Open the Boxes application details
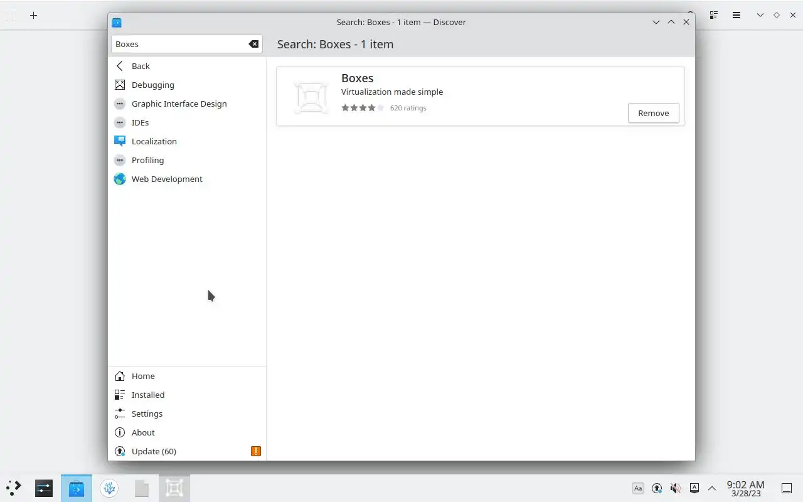This screenshot has height=502, width=803. 481,97
